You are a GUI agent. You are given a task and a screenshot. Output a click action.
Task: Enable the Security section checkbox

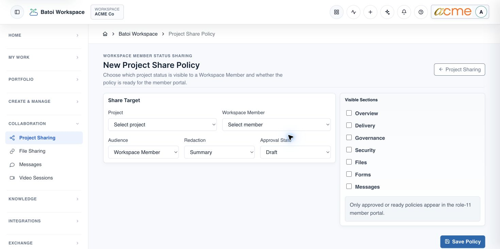(349, 150)
